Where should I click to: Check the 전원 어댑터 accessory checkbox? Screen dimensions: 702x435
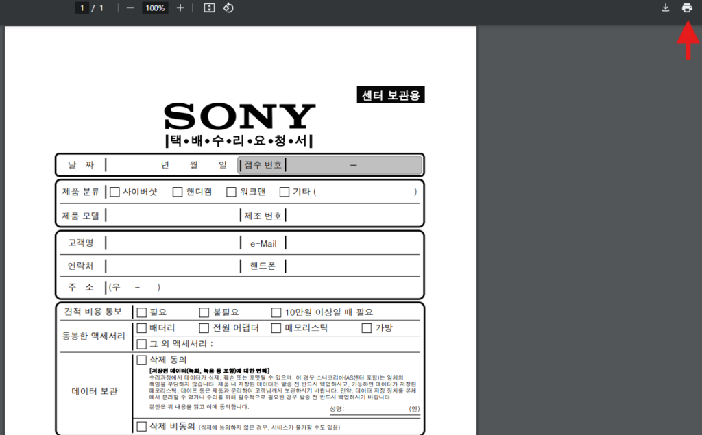tap(204, 328)
